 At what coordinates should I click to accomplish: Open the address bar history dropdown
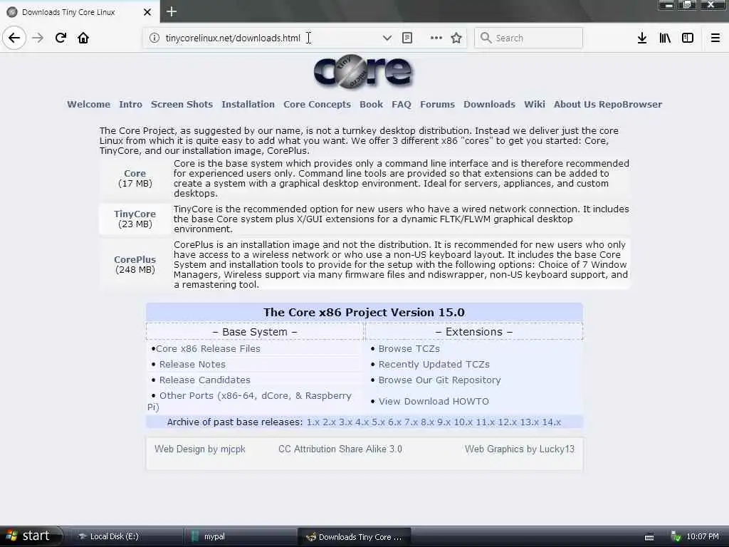click(x=387, y=38)
